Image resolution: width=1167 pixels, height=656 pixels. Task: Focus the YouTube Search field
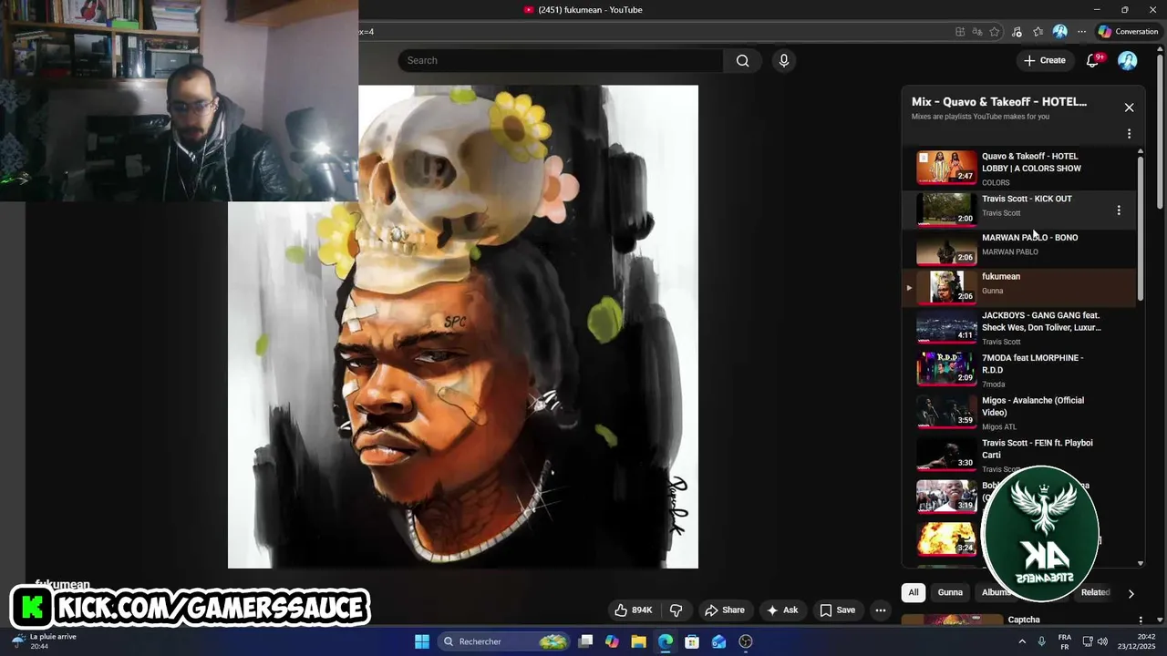click(561, 60)
